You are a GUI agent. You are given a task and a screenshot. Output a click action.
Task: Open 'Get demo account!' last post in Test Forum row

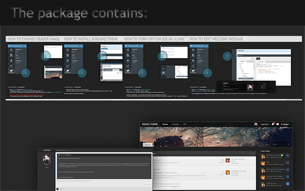(238, 159)
